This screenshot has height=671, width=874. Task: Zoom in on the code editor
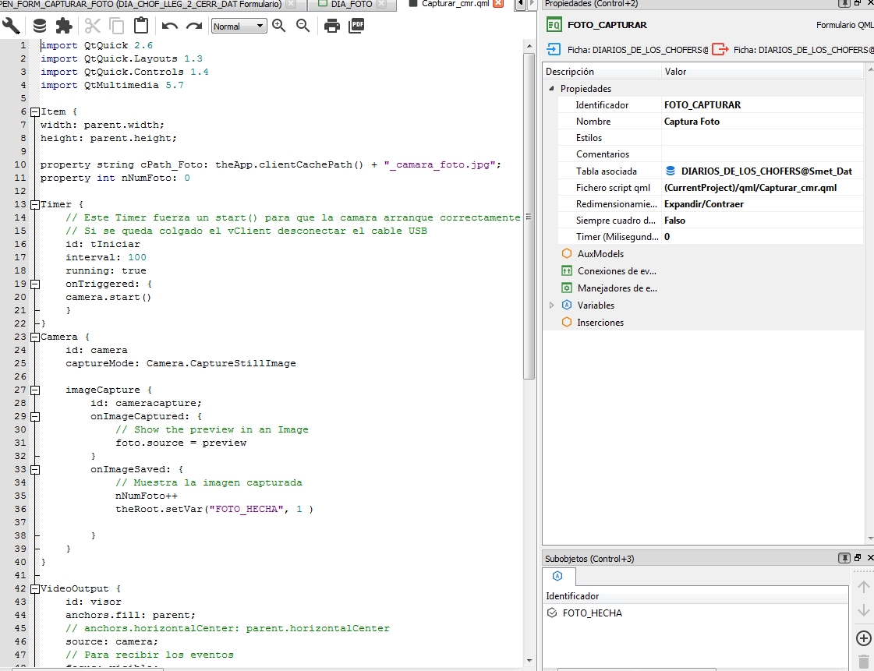[x=279, y=26]
